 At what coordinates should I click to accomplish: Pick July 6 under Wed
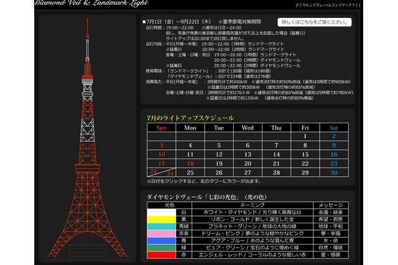pos(248,146)
